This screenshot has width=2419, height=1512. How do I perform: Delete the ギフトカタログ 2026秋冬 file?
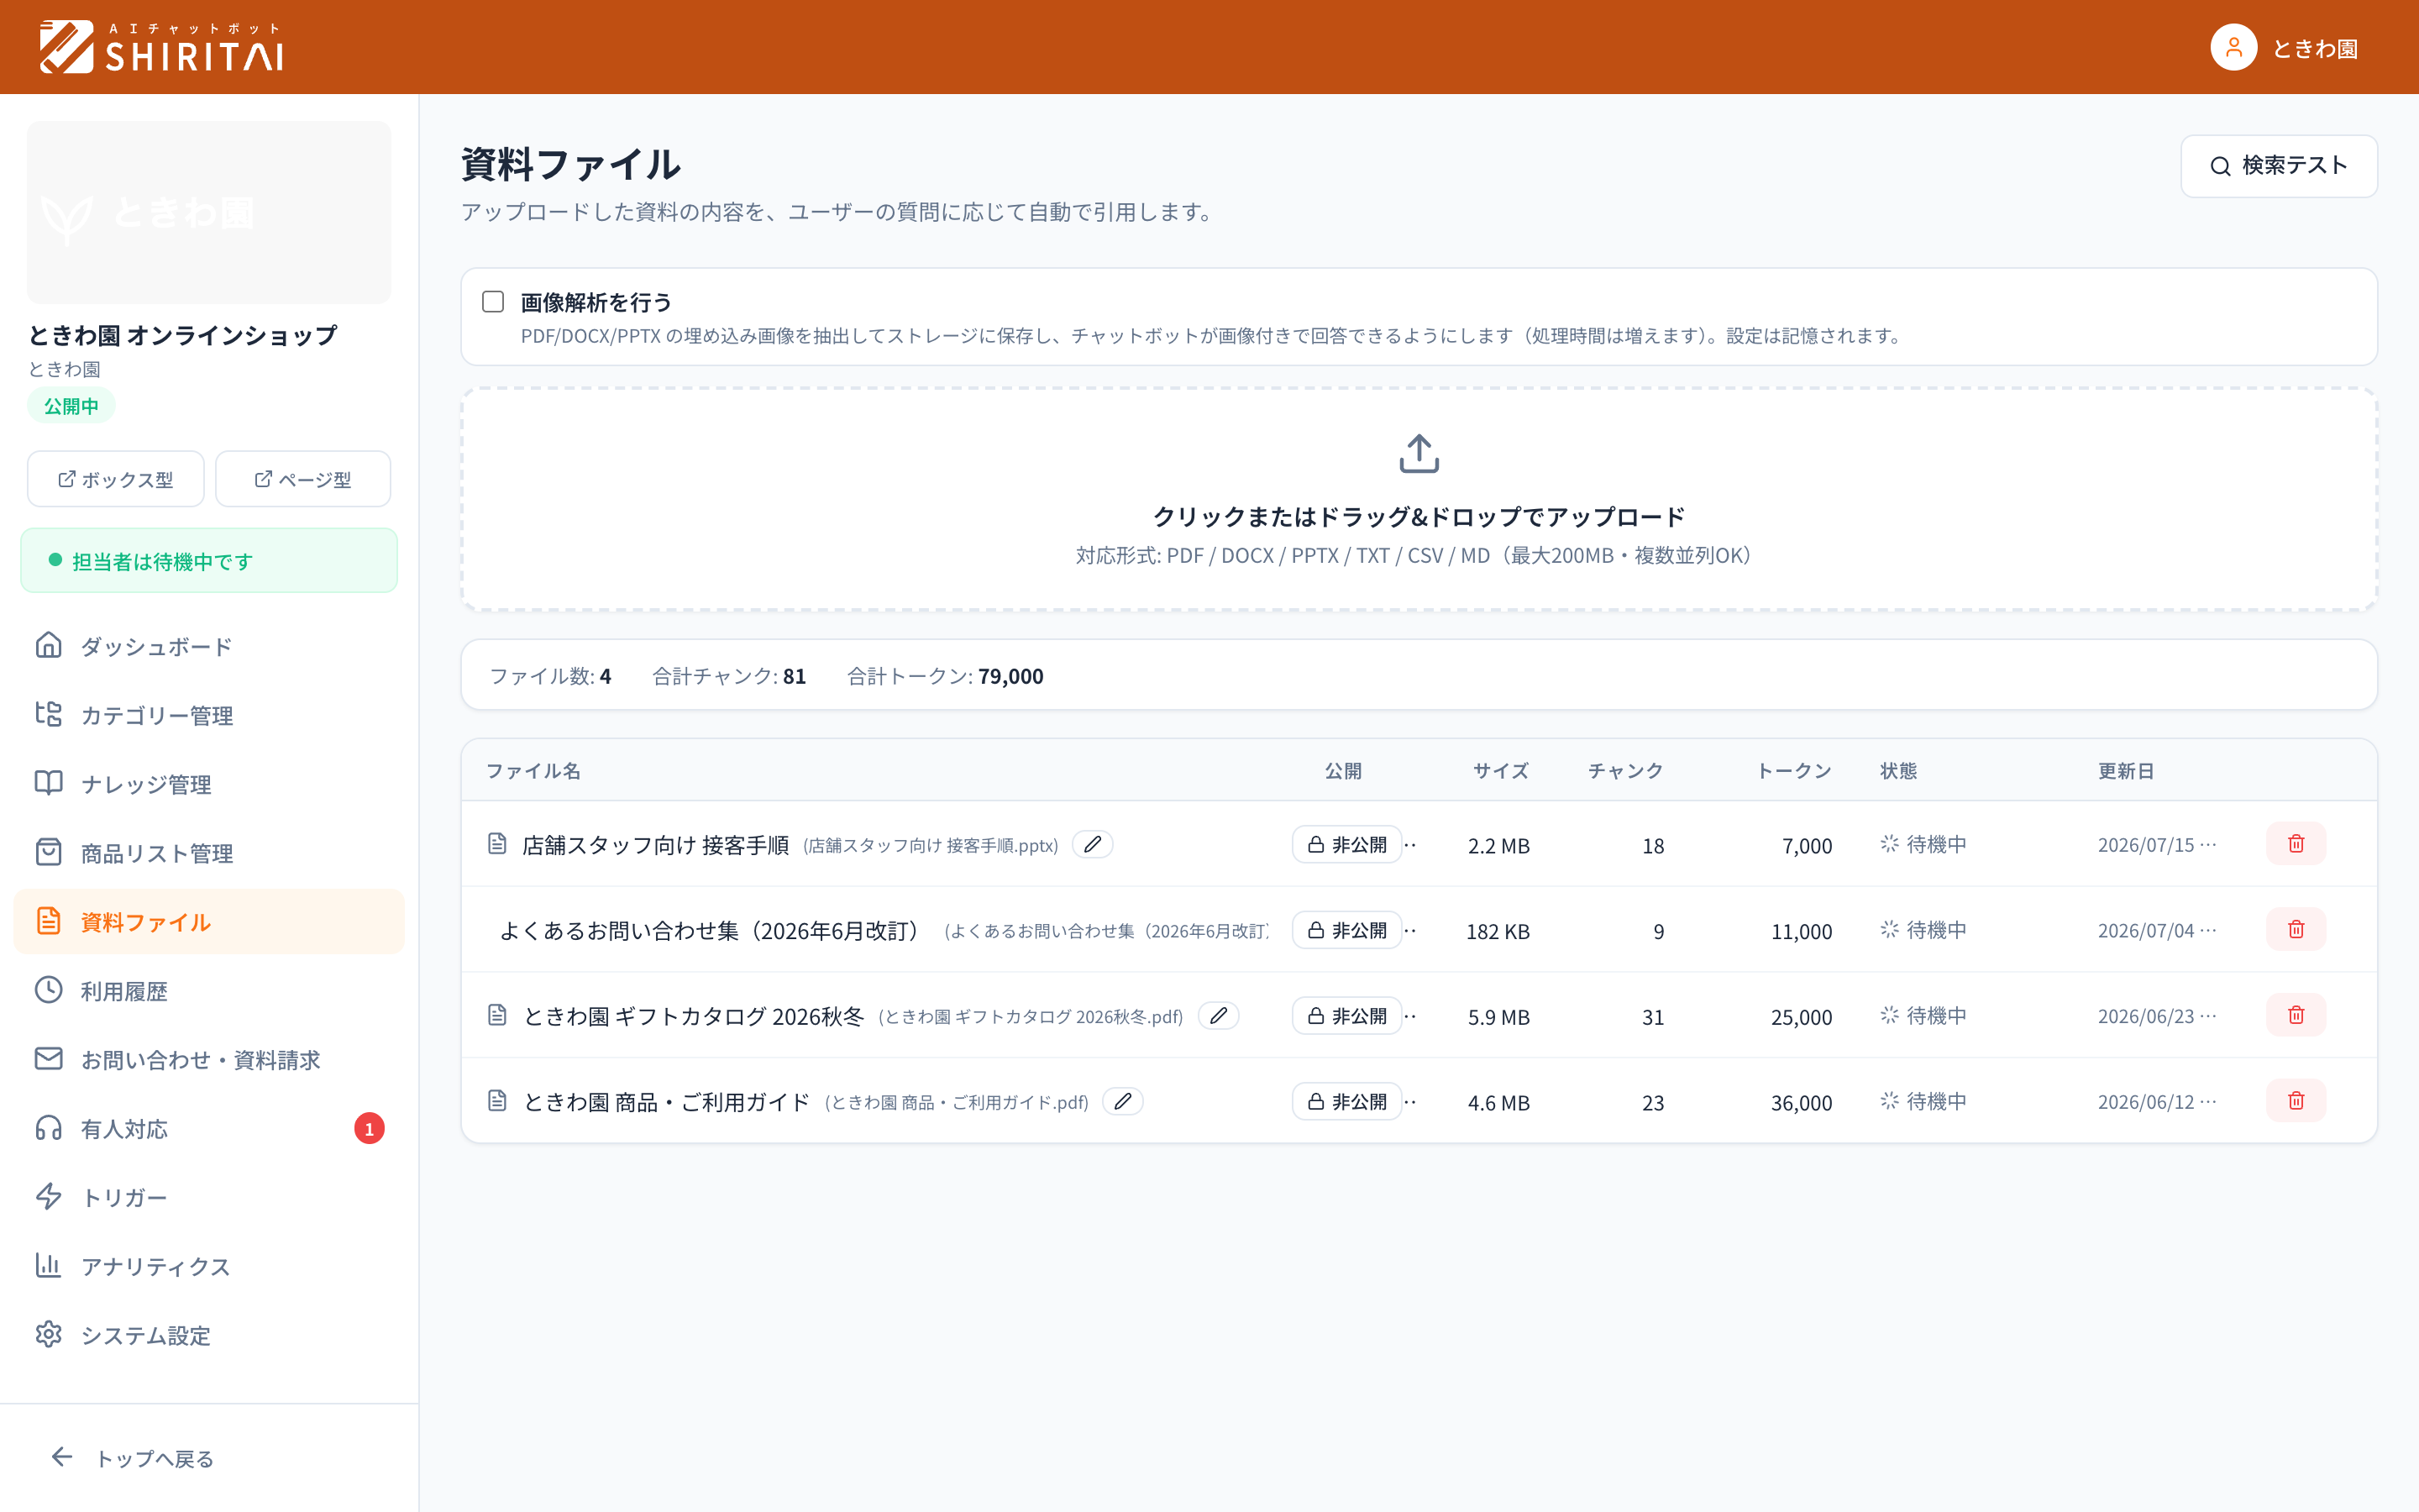(x=2295, y=1015)
